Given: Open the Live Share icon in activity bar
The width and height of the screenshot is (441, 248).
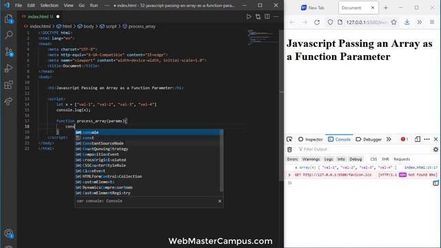Looking at the screenshot, I should (x=9, y=101).
